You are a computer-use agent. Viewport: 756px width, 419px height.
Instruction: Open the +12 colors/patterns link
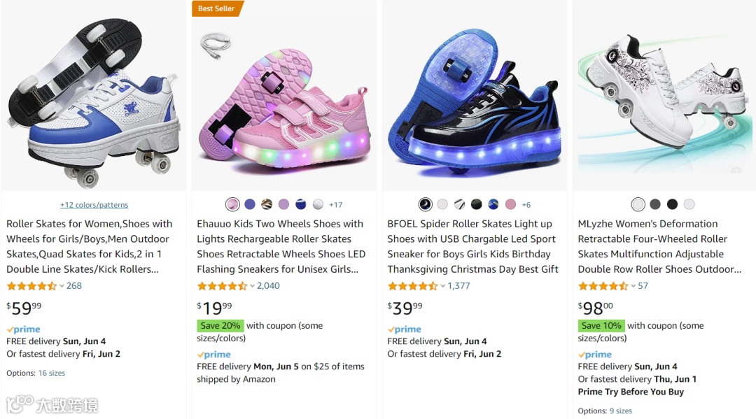point(94,205)
